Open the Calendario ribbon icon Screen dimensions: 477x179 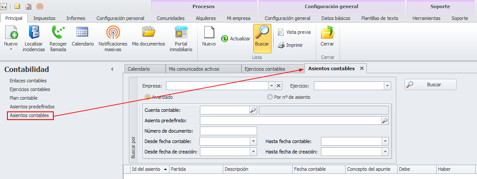click(x=82, y=33)
